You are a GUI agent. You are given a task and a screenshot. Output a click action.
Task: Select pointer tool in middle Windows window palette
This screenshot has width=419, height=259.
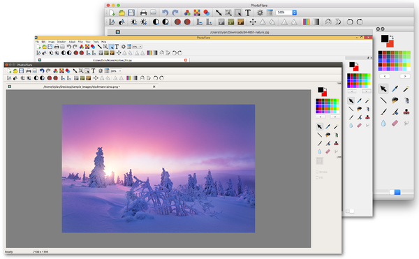tap(351, 101)
